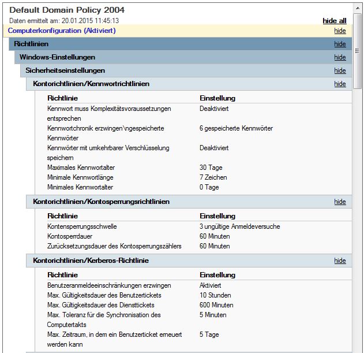Hide the Richtlinien section
This screenshot has height=353, width=364.
tap(340, 44)
